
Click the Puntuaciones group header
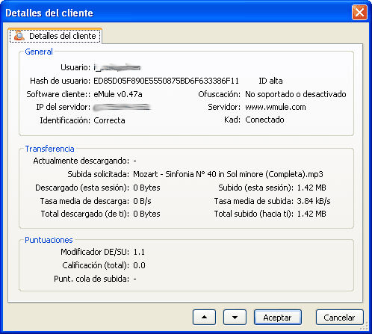[x=49, y=240]
